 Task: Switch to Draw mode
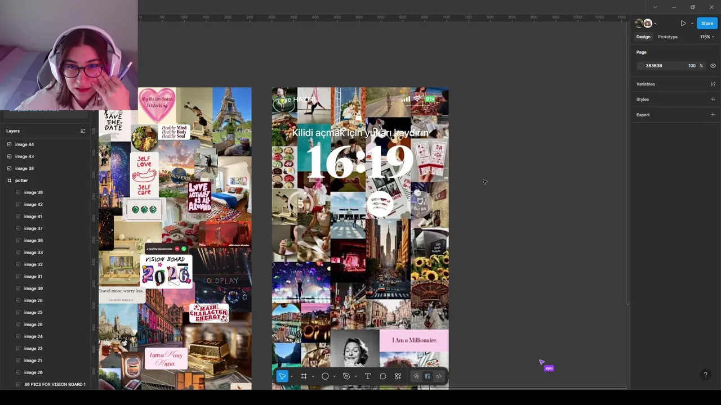pyautogui.click(x=416, y=376)
